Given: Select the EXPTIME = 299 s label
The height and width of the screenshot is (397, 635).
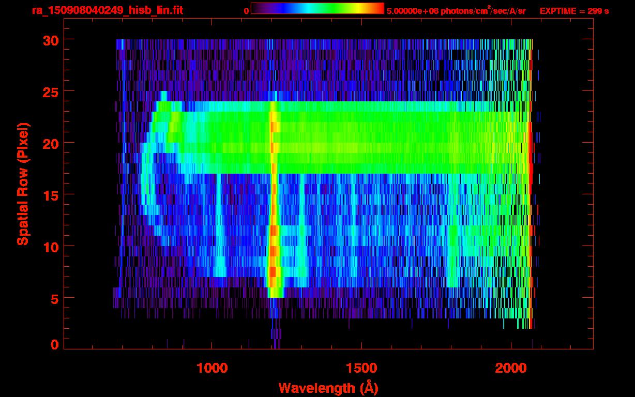Looking at the screenshot, I should pos(574,11).
